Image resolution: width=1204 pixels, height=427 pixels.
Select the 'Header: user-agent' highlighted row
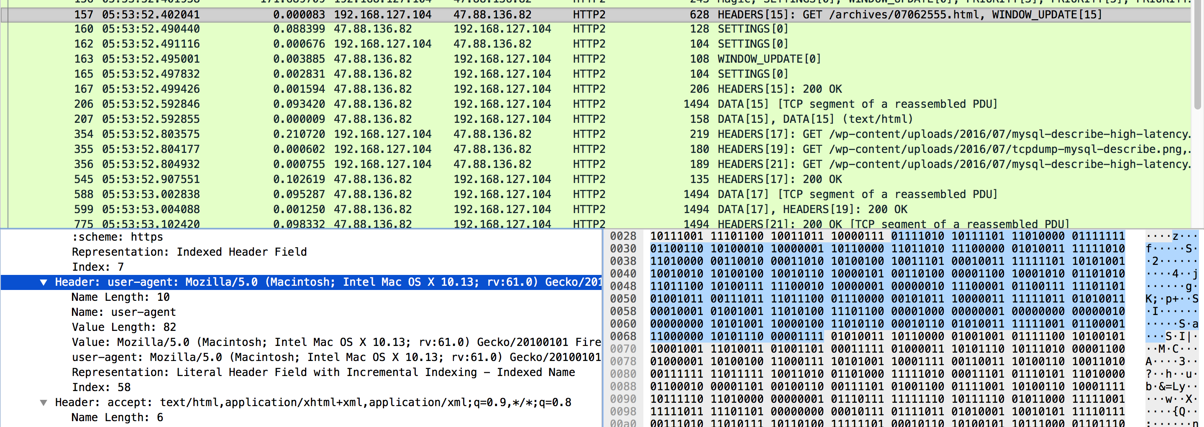coord(302,282)
